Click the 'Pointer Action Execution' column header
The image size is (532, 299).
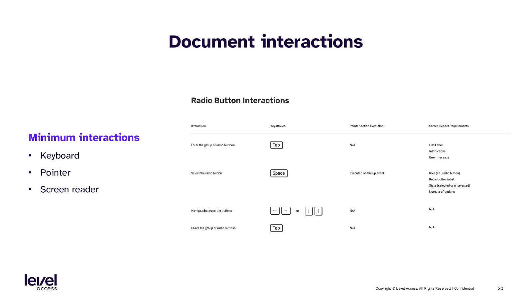366,126
